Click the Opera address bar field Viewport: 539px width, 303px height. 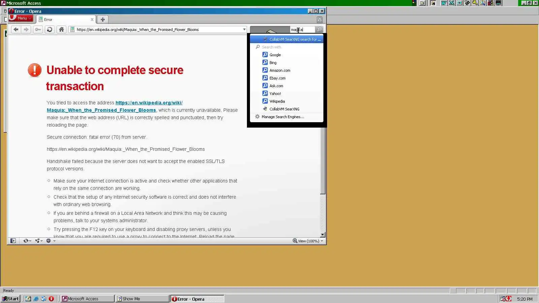coord(158,30)
